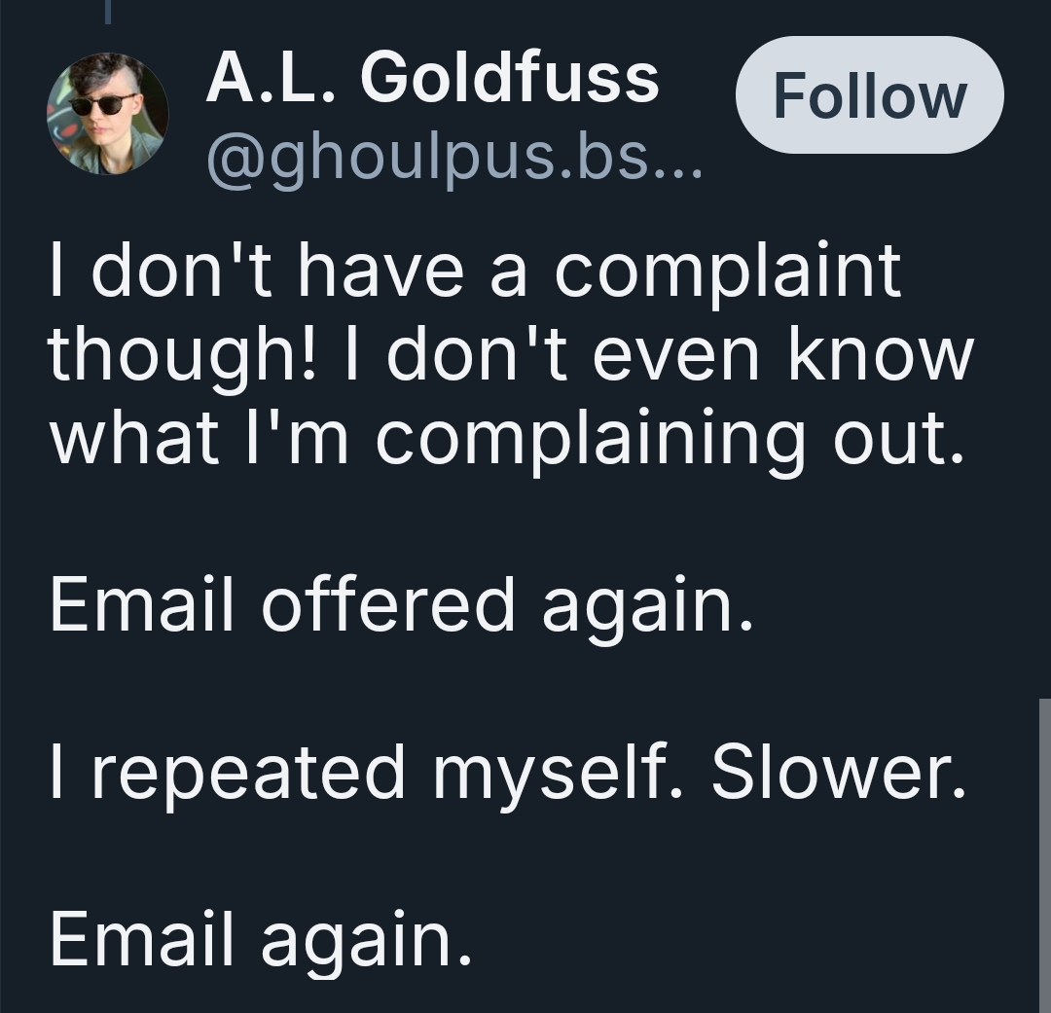Open A.L. Goldfuss profile avatar
1051x1013 pixels.
pyautogui.click(x=107, y=114)
